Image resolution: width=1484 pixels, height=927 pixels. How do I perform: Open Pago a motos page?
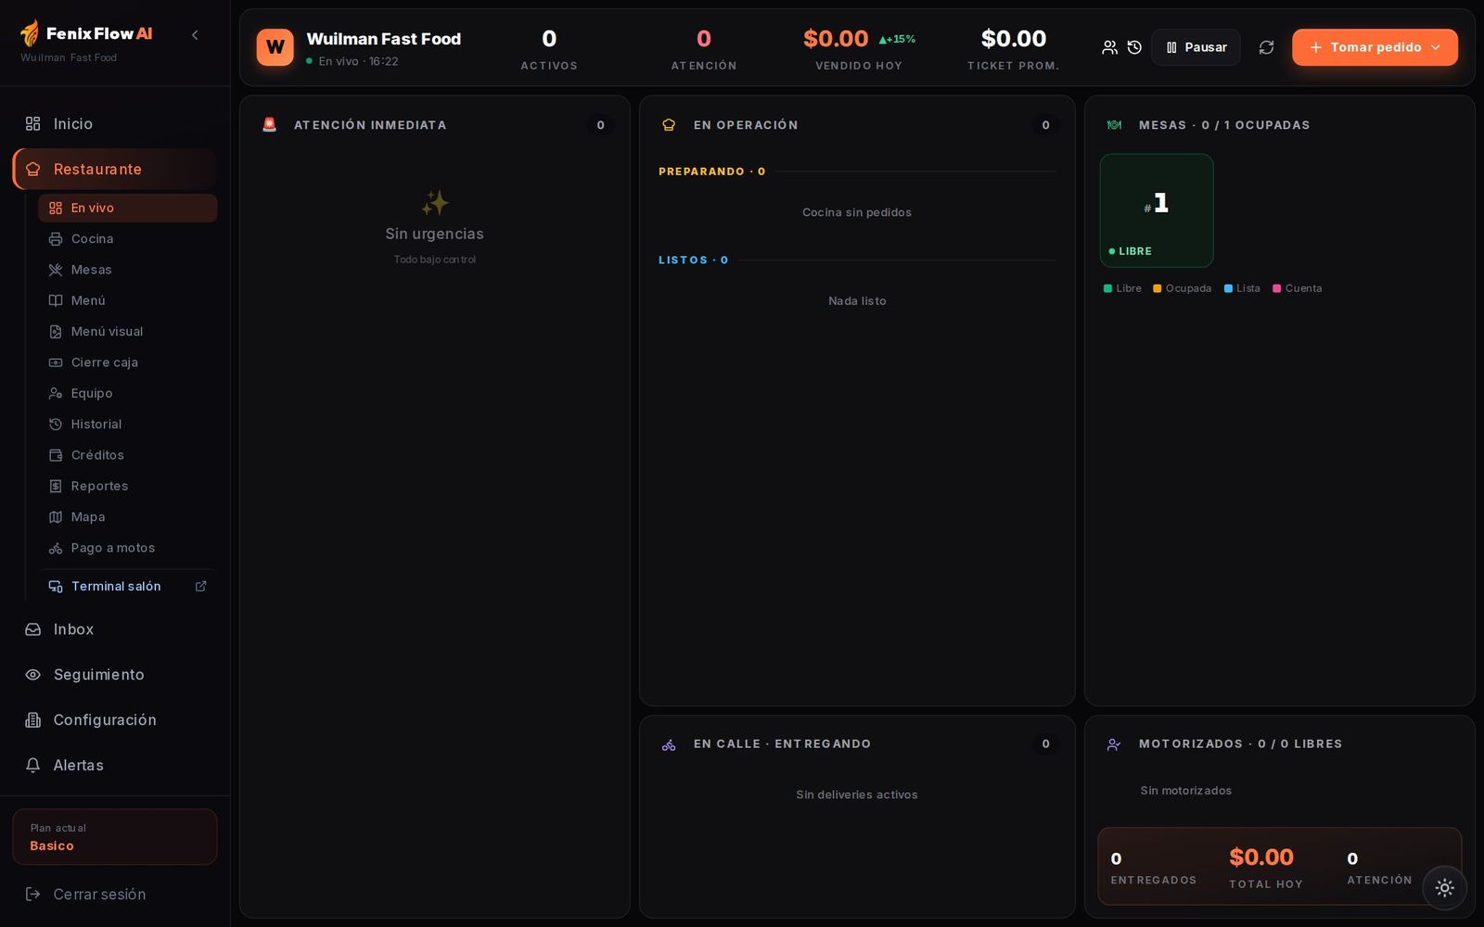pyautogui.click(x=128, y=548)
